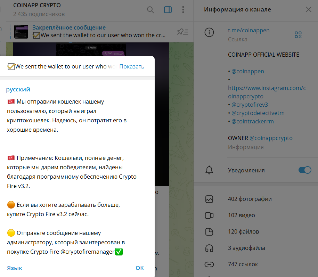Close the channel information panel
This screenshot has height=277, width=318.
click(309, 9)
